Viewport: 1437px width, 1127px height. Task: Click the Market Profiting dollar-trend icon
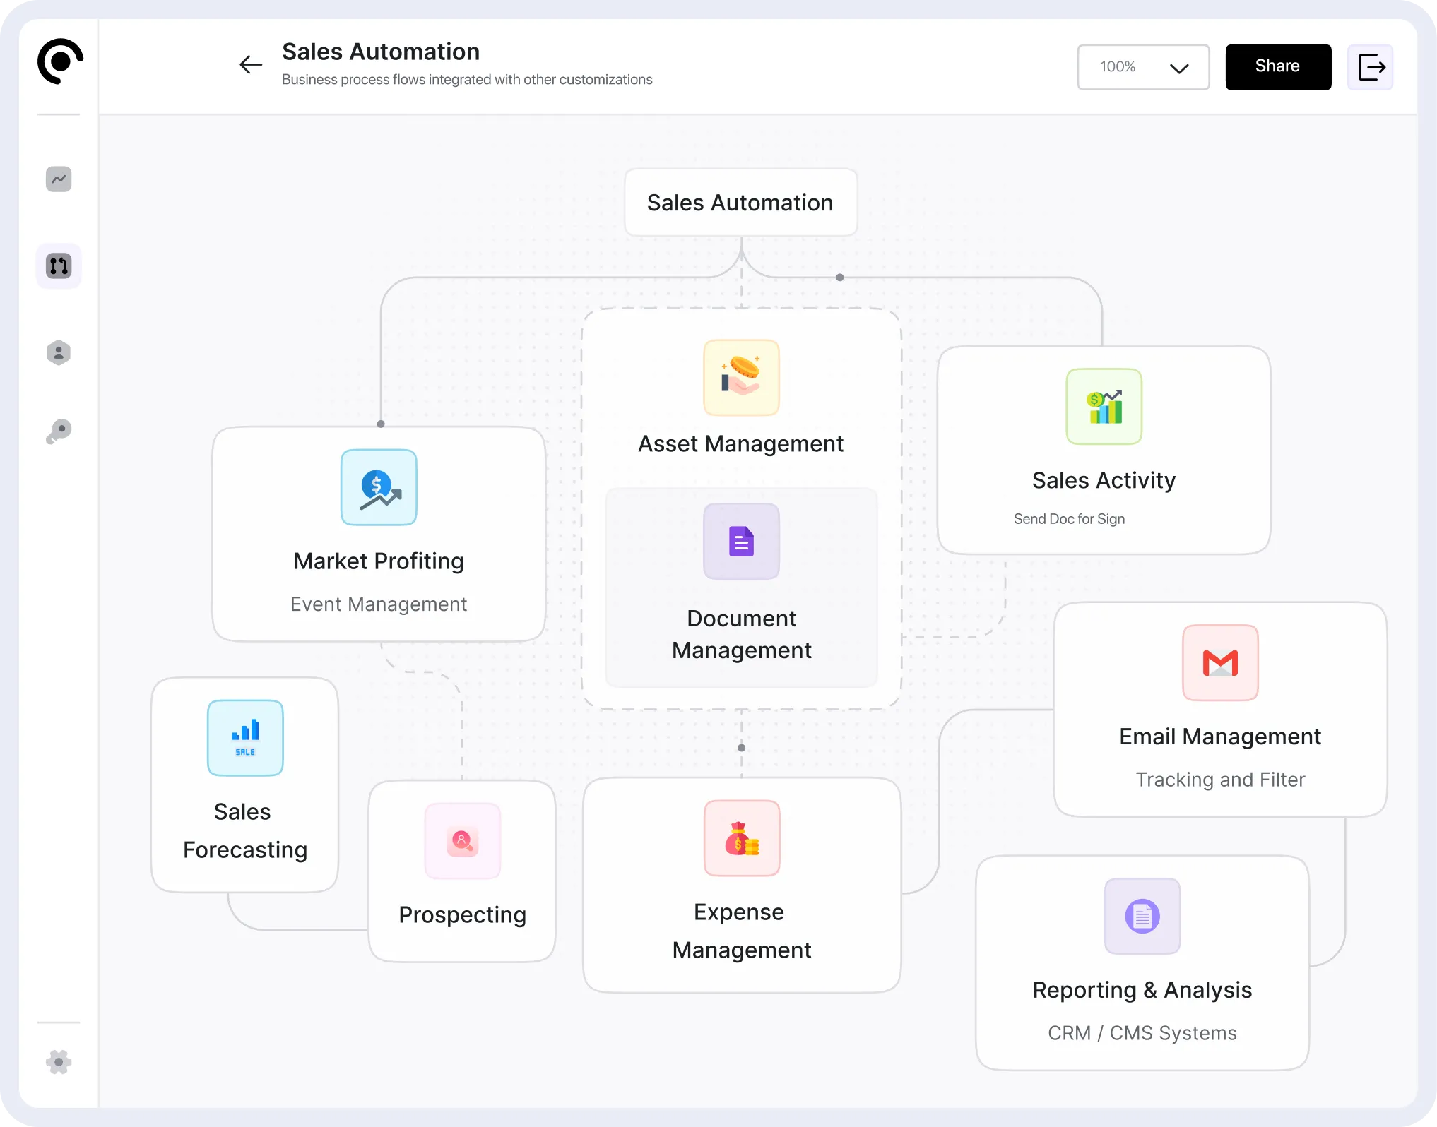(x=379, y=487)
